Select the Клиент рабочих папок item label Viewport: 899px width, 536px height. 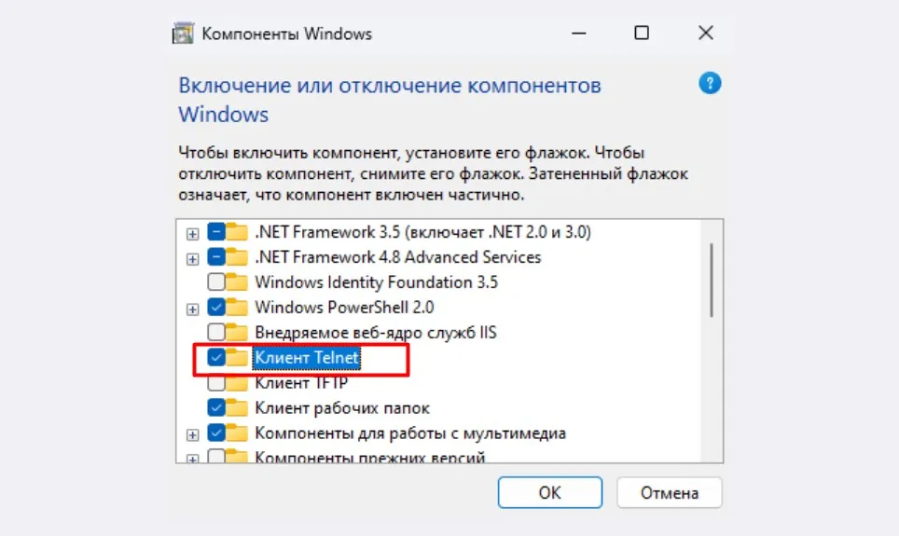pos(342,408)
